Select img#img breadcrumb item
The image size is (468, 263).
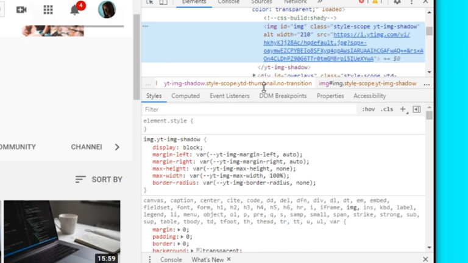[367, 83]
